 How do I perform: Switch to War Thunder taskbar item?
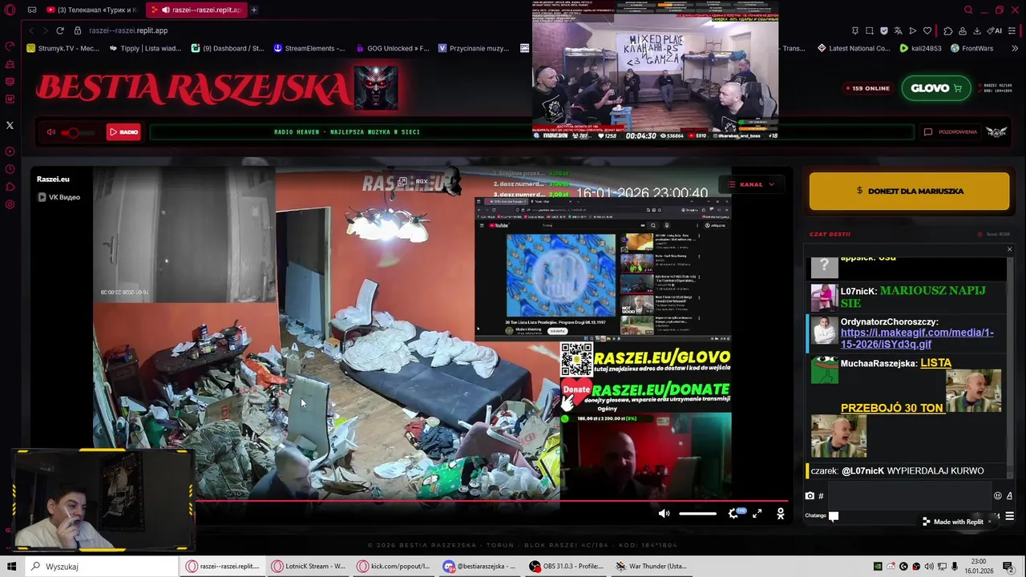651,567
